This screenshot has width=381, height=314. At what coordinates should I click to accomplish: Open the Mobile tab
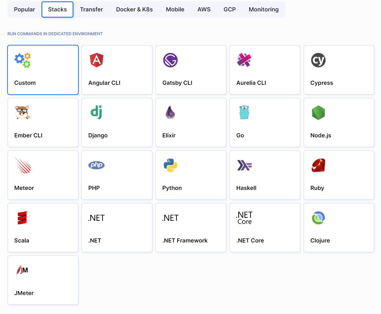click(175, 9)
